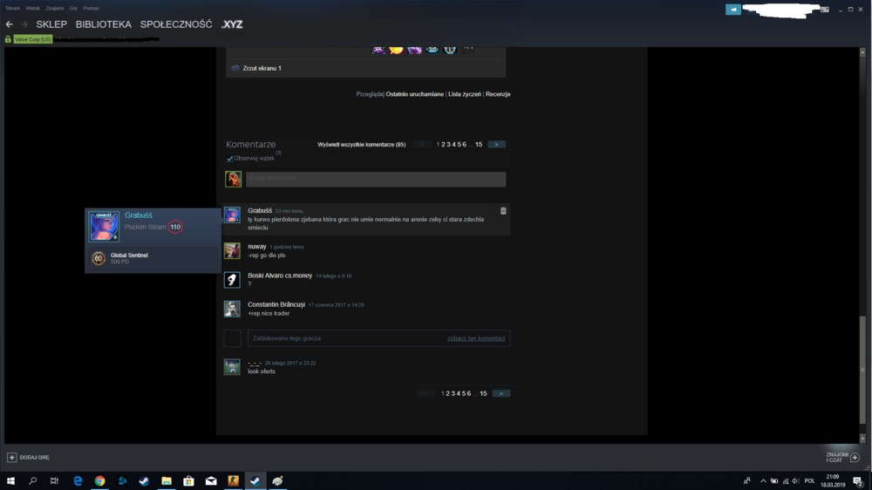Image resolution: width=872 pixels, height=490 pixels.
Task: Click 'zobacz ten komentarz' link
Action: click(x=476, y=338)
